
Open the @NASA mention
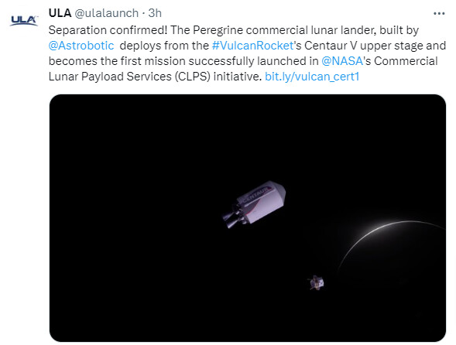(342, 61)
